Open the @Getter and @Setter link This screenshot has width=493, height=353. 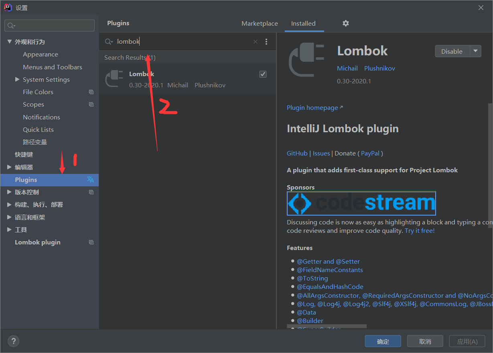(x=329, y=261)
